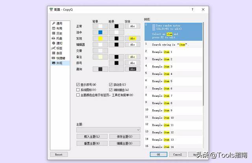Image resolution: width=252 pixels, height=163 pixels.
Task: Open the 主题 theme dropdown
Action: pos(108,130)
